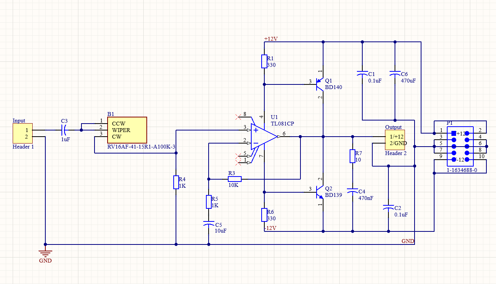Click the 'P1' connector designator
This screenshot has width=496, height=284.
pos(450,123)
